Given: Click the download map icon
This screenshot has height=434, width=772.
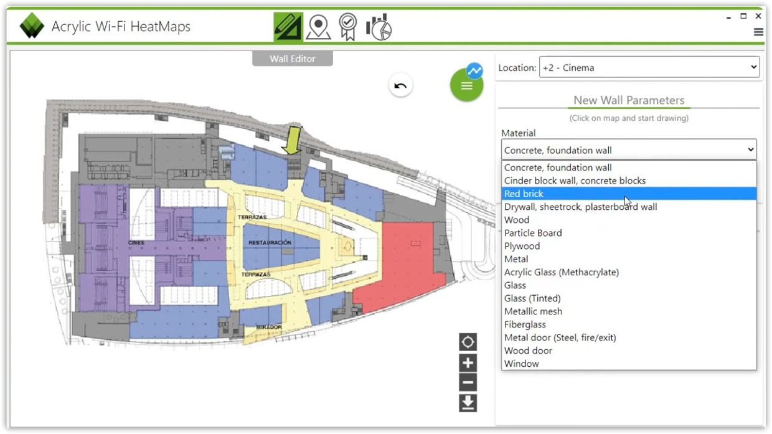Looking at the screenshot, I should coord(468,403).
